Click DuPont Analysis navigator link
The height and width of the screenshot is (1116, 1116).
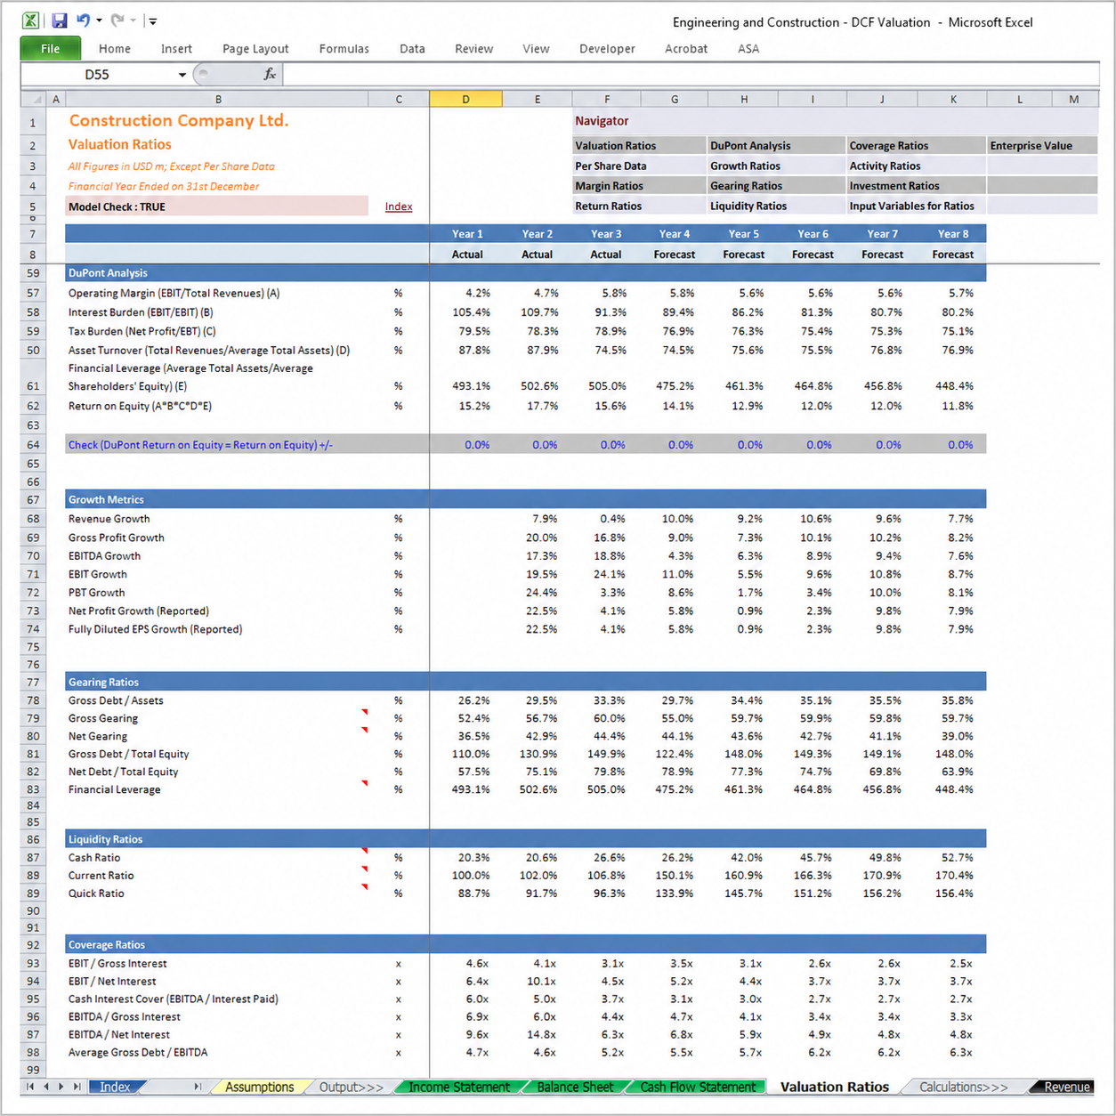pos(750,146)
